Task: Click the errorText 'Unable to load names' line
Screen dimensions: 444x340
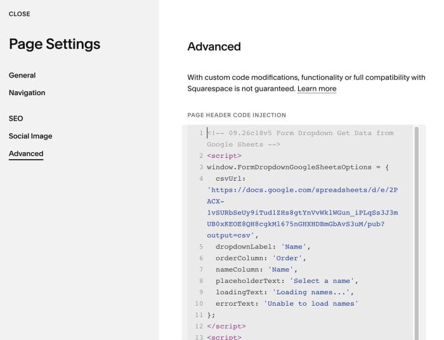Action: click(x=287, y=303)
